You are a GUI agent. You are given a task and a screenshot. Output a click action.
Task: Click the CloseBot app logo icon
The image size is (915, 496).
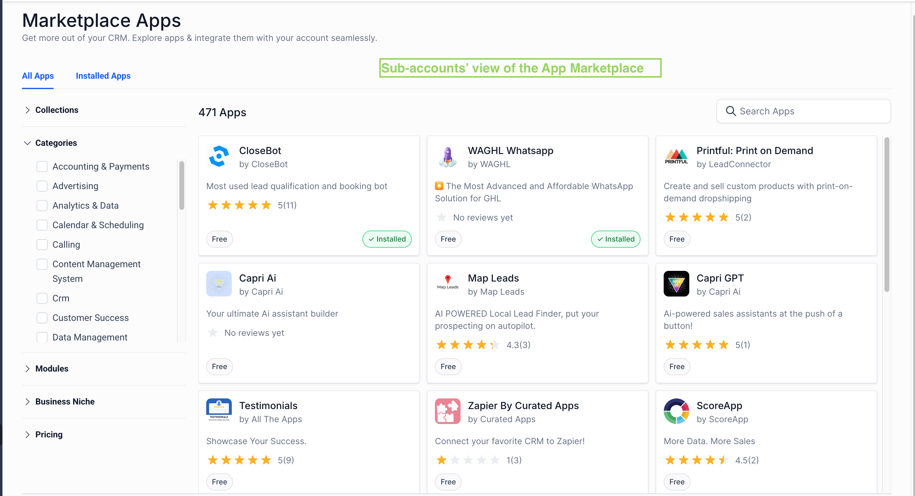(219, 156)
